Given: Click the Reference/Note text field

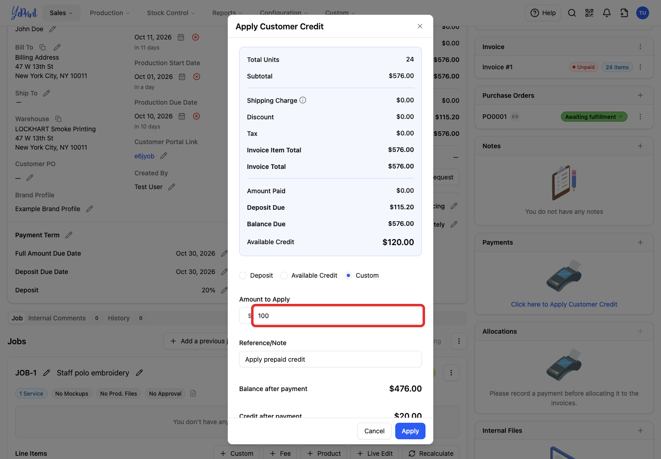Looking at the screenshot, I should coord(330,359).
